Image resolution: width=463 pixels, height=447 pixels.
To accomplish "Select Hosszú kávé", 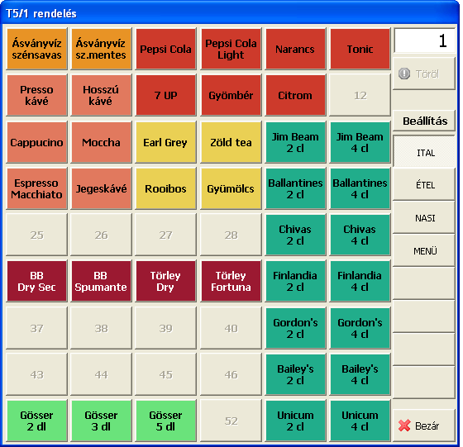I will 101,95.
